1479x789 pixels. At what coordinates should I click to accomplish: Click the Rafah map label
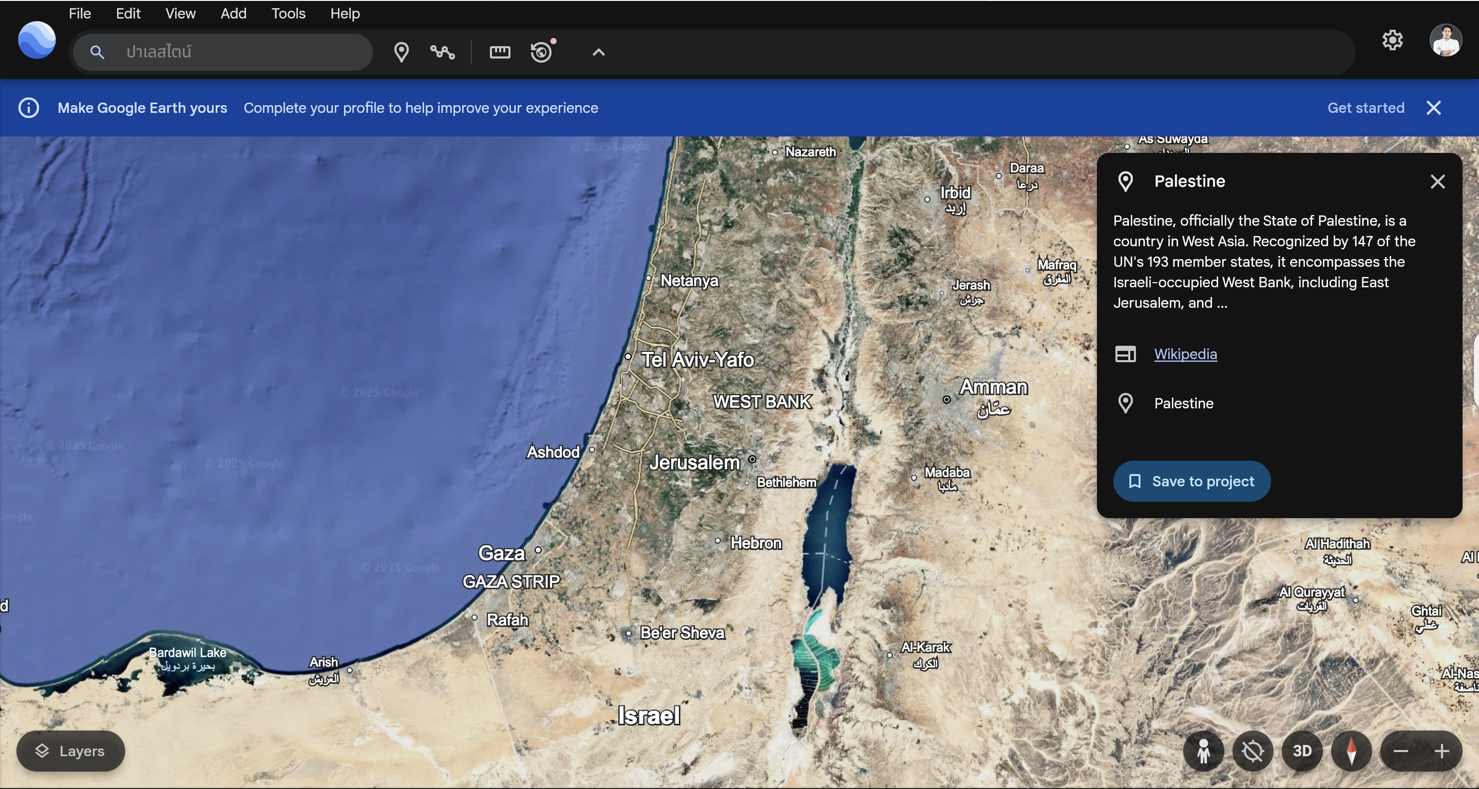[507, 620]
